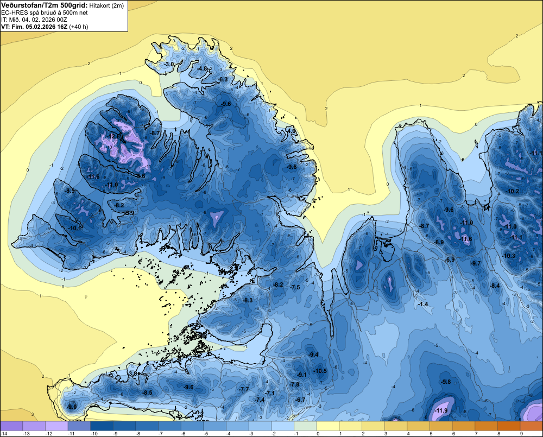This screenshot has height=437, width=543.
Task: Click the -6.7 temperature label
Action: click(x=300, y=399)
